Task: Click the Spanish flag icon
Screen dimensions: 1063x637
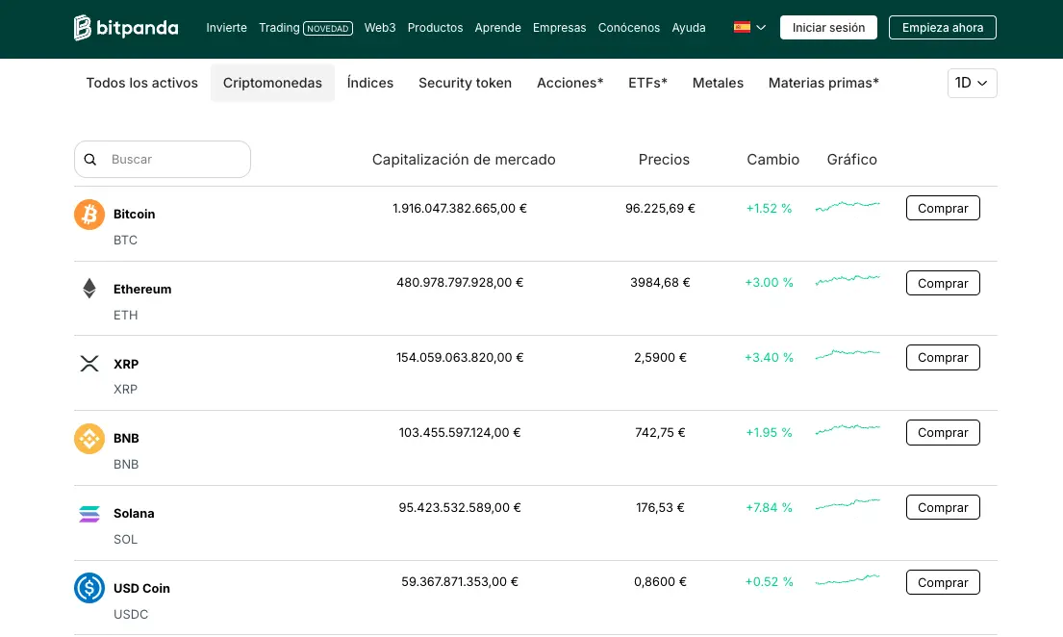Action: 742,27
